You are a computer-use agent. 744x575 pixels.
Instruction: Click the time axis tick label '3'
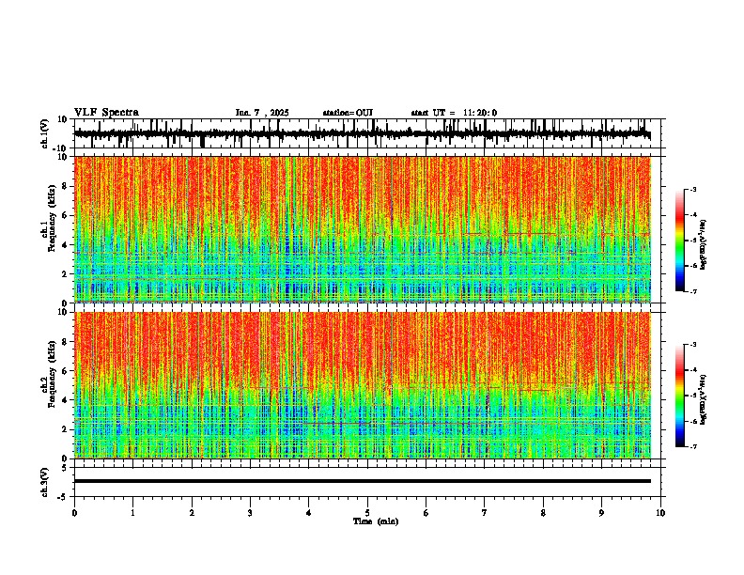click(x=250, y=513)
